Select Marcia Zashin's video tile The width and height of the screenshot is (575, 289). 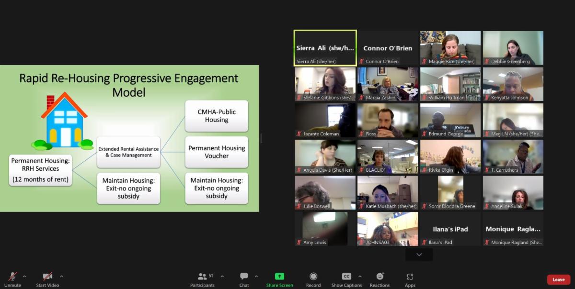point(388,84)
